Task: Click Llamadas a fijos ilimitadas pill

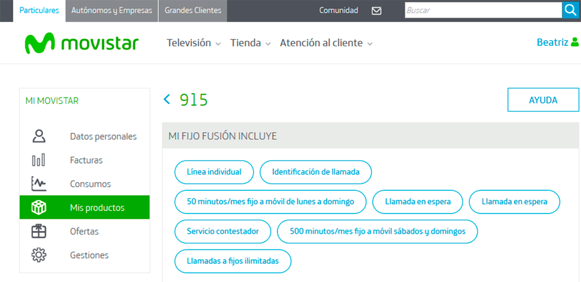Action: pos(233,261)
